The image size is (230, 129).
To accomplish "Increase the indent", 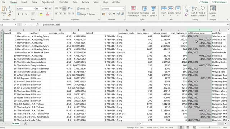I will coord(73,14).
